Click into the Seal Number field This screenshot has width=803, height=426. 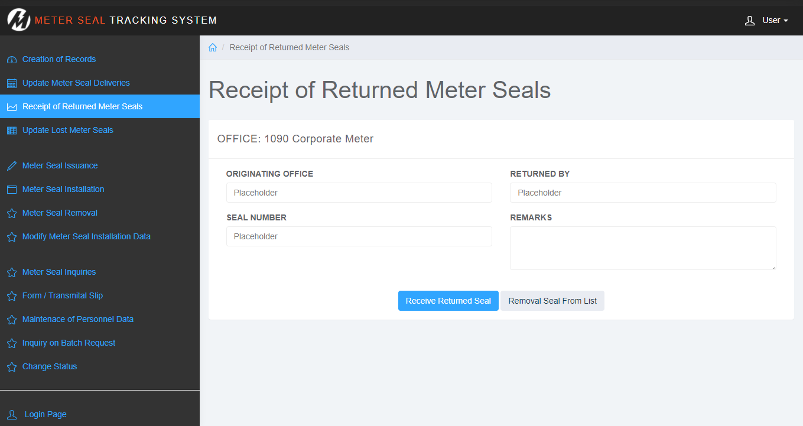pyautogui.click(x=359, y=236)
